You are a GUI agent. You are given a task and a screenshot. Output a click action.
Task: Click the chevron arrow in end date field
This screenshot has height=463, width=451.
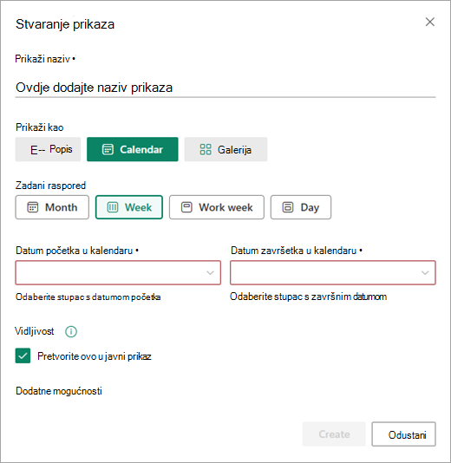pos(425,273)
